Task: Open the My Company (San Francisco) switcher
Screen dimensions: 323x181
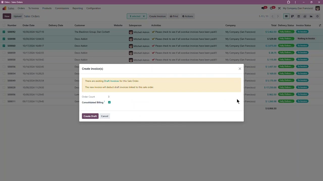Action: [x=298, y=8]
